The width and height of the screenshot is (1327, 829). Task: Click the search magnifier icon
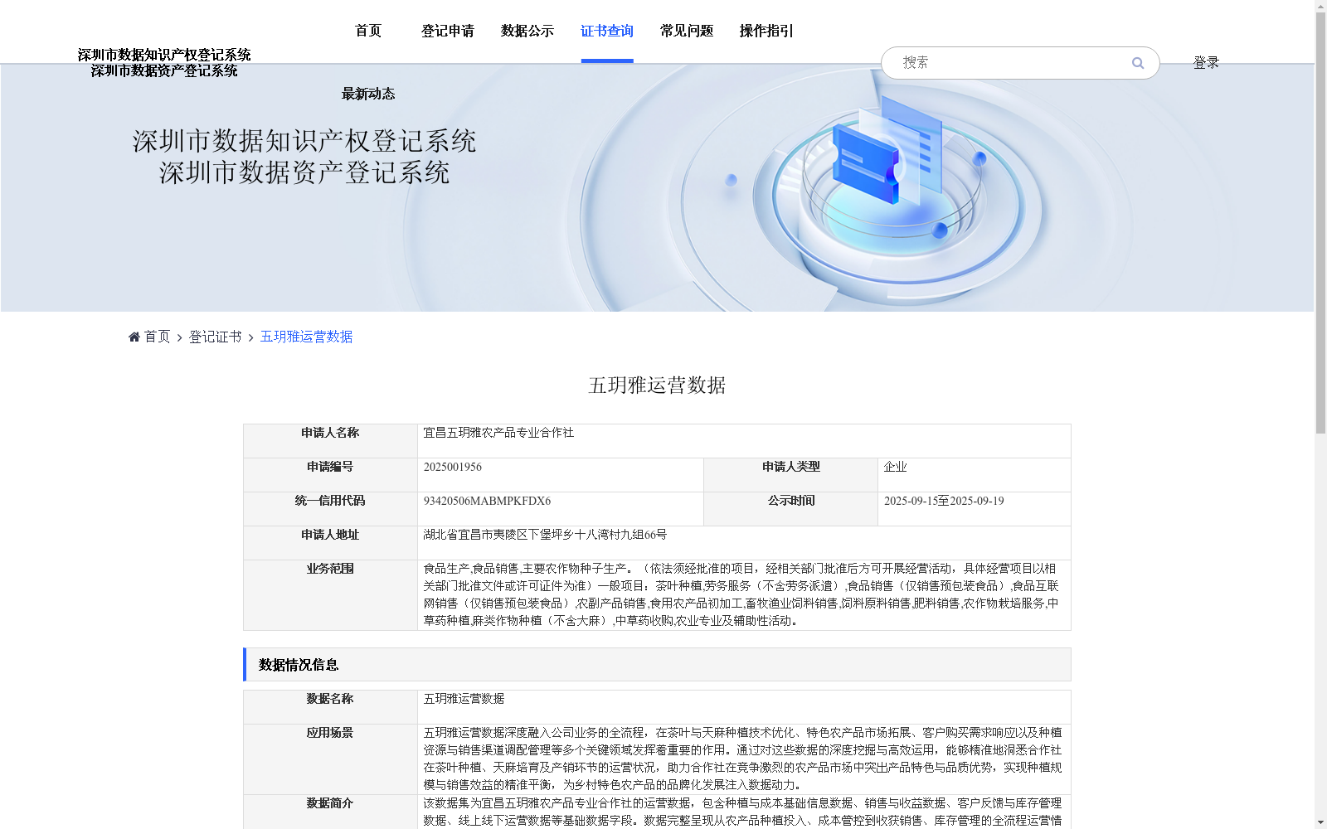(1138, 63)
